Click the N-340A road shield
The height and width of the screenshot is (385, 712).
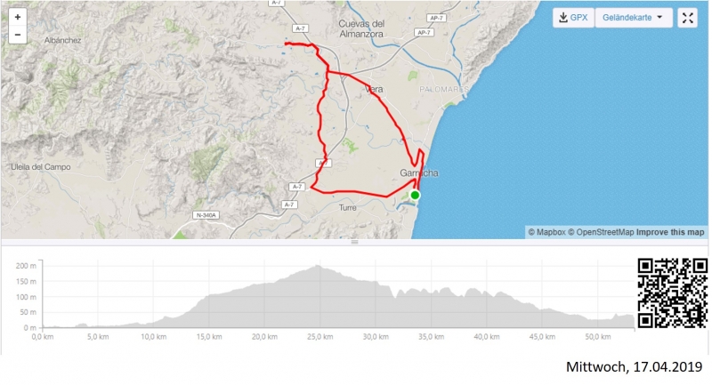click(206, 215)
